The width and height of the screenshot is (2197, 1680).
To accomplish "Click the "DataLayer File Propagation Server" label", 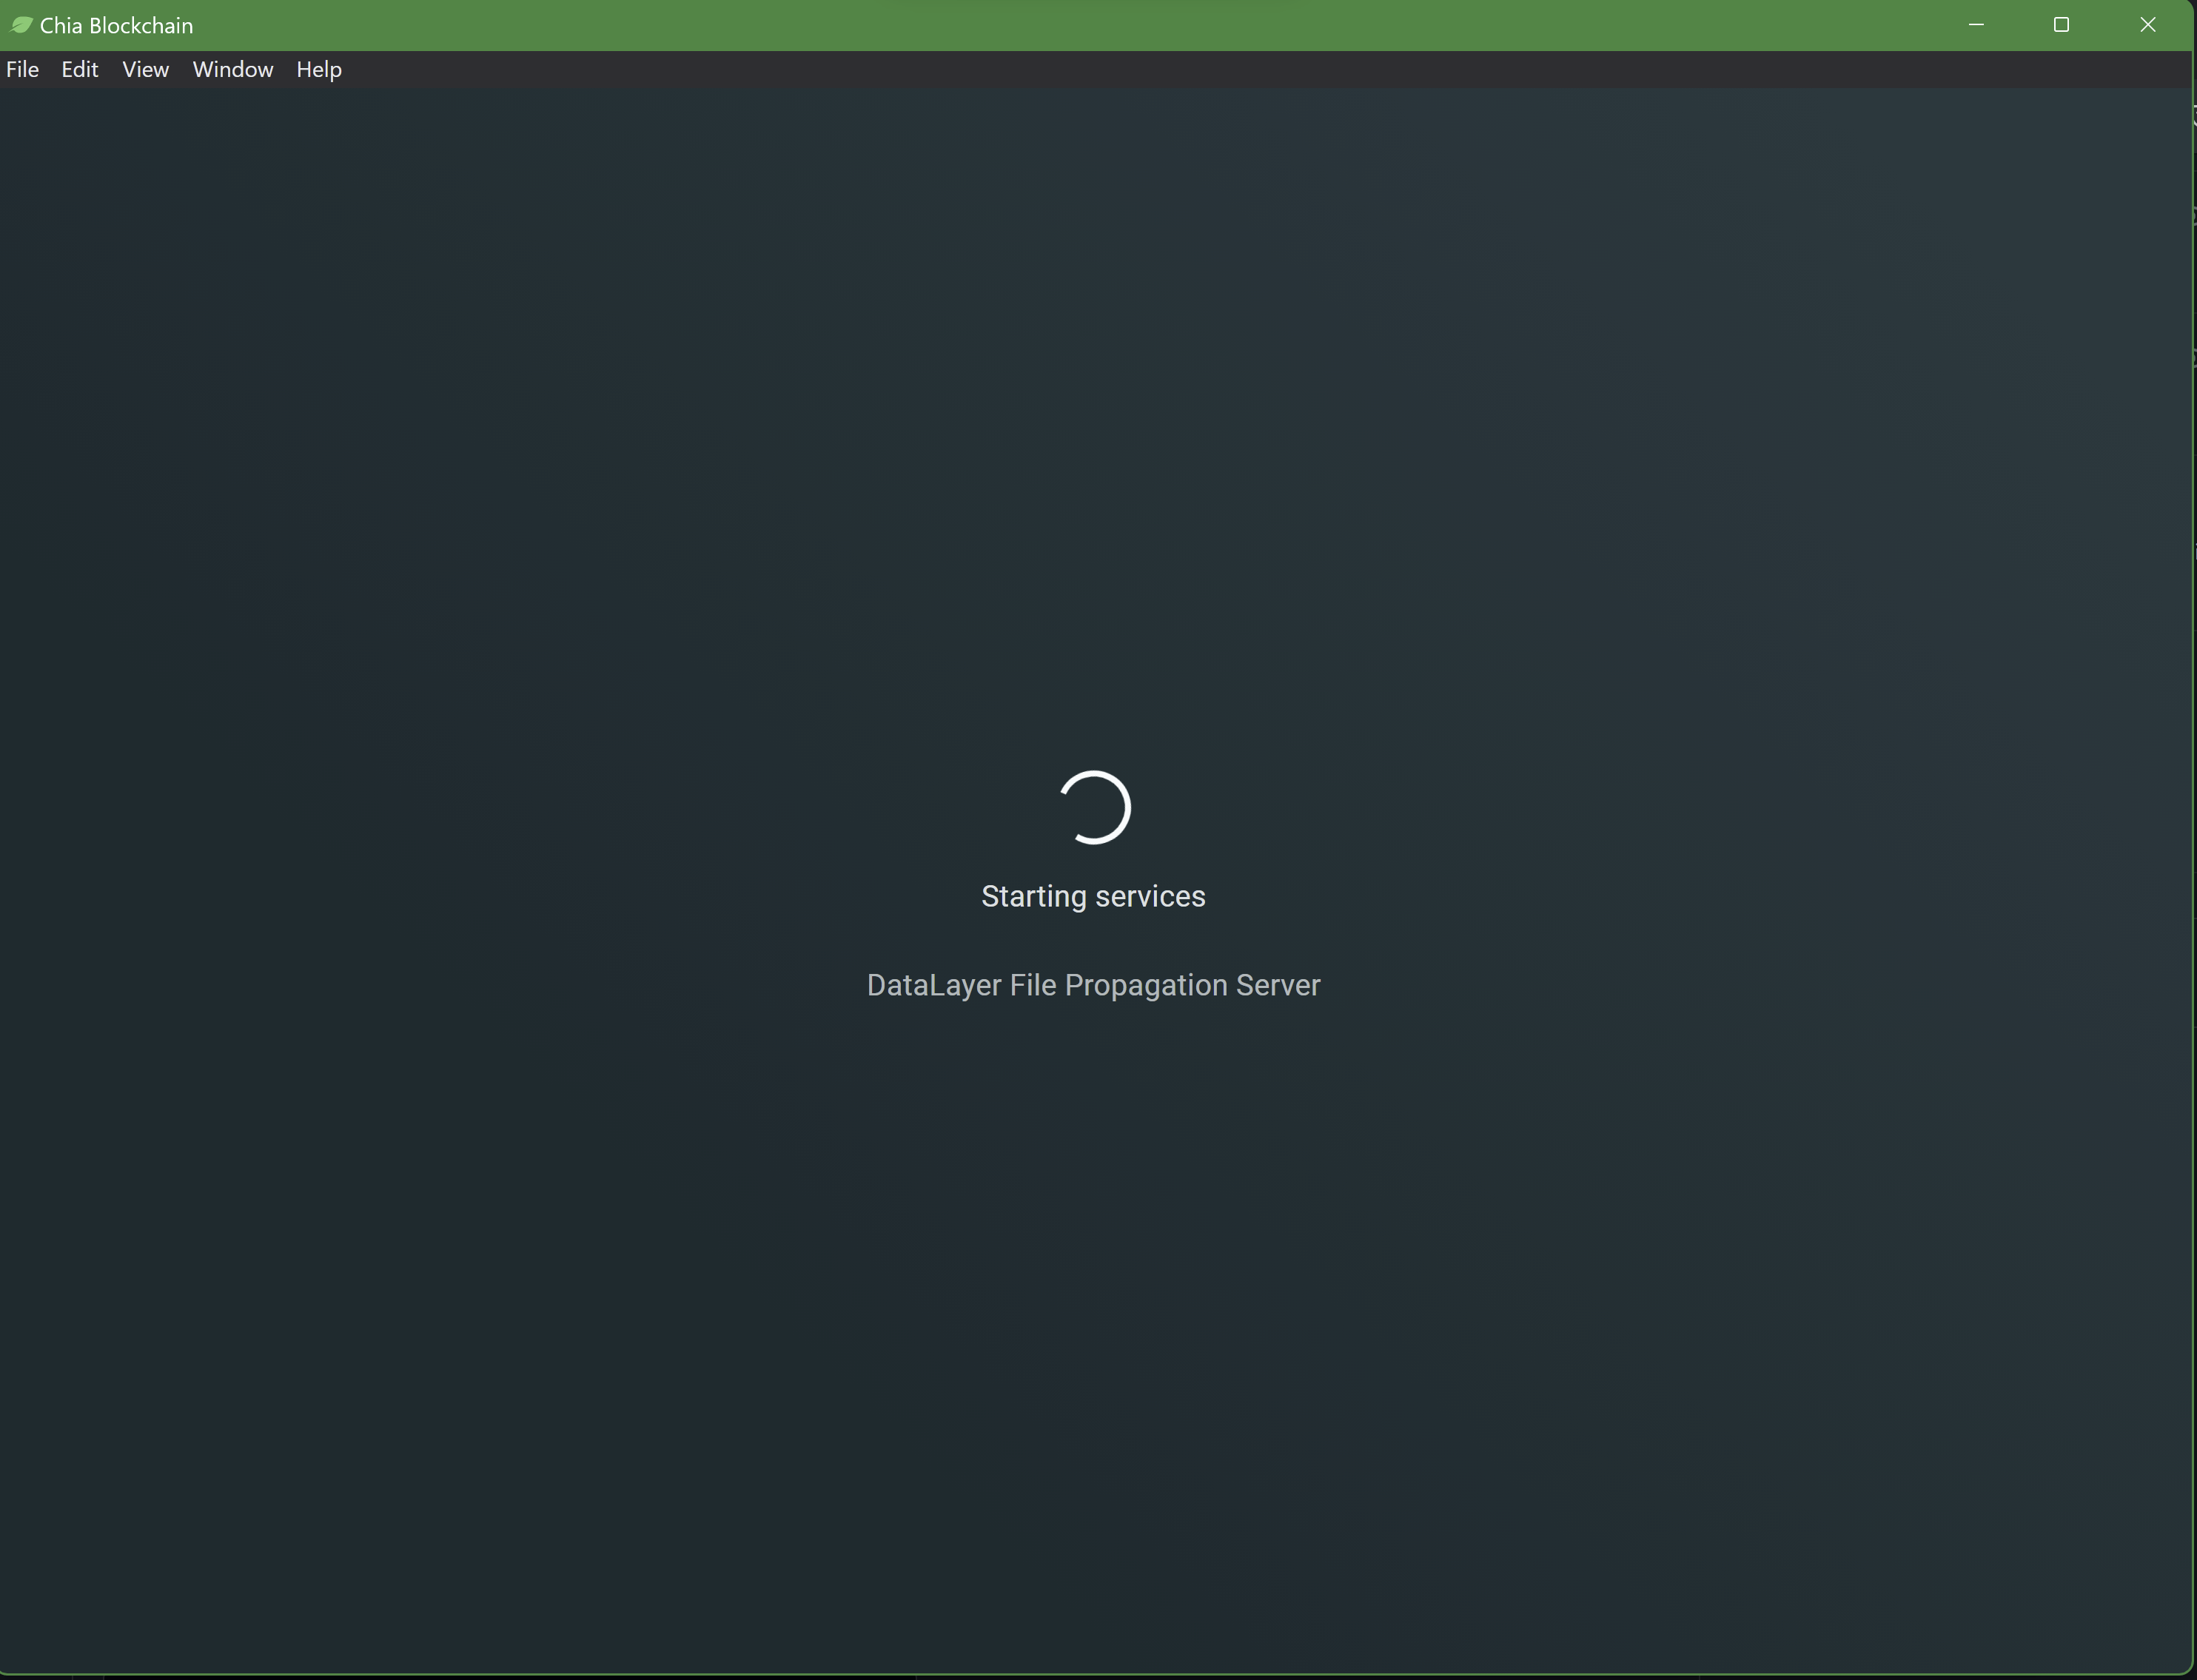I will click(1093, 985).
